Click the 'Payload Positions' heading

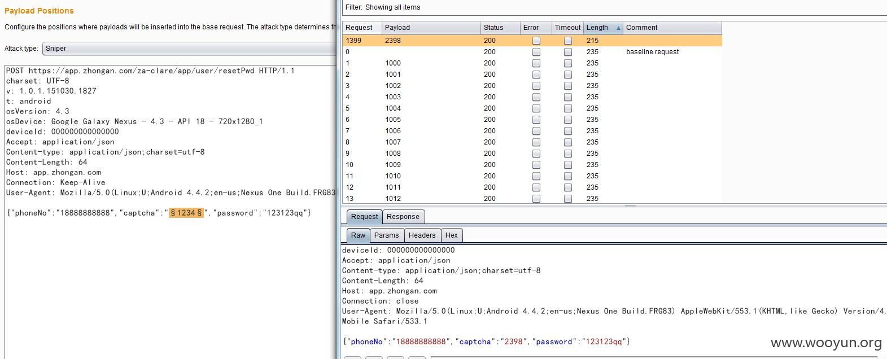pyautogui.click(x=39, y=11)
